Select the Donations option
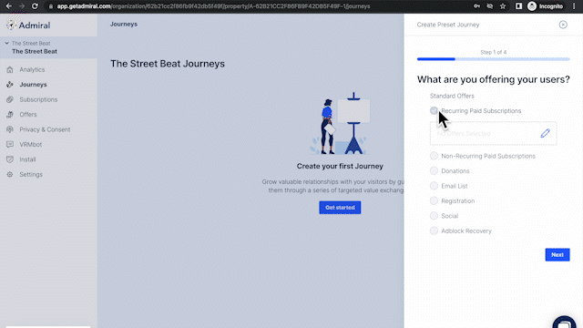583x328 pixels. (434, 170)
